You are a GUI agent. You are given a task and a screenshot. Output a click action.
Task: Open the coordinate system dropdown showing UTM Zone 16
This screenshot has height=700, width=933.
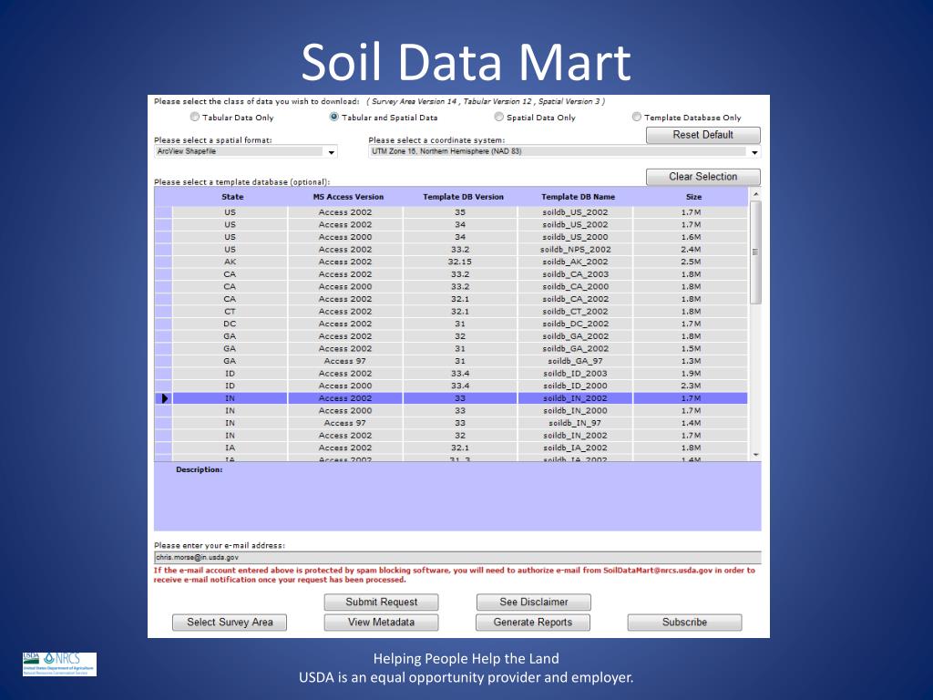point(564,152)
